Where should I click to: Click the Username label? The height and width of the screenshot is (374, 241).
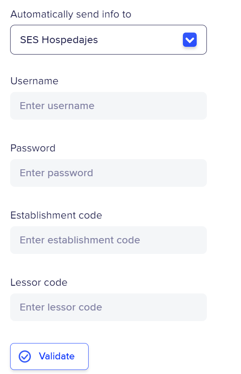tap(34, 81)
